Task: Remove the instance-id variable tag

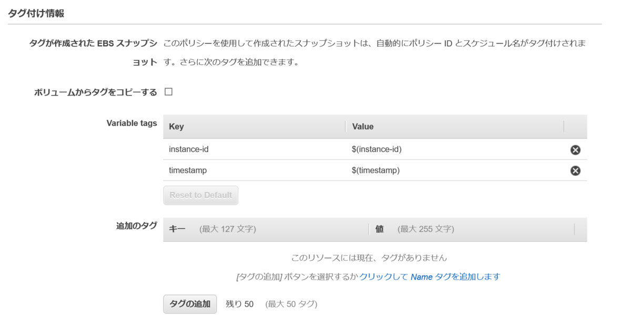Action: (x=575, y=150)
